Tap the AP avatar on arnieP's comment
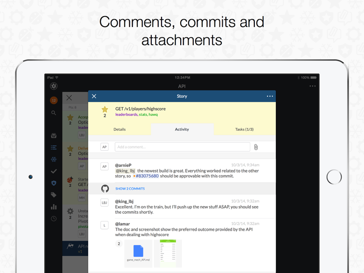Image resolution: width=364 pixels, height=273 pixels. click(x=104, y=166)
